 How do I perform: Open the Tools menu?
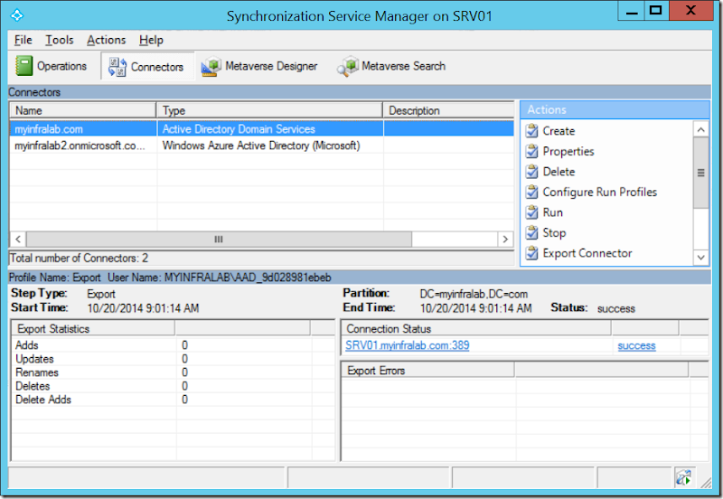60,40
